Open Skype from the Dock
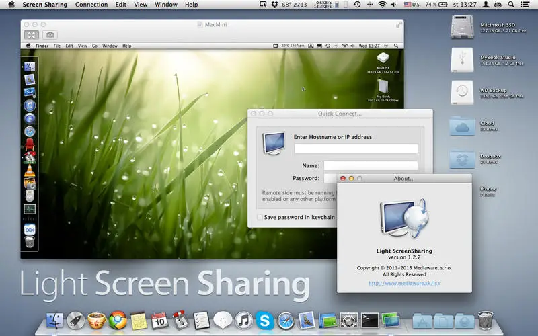 [265, 321]
